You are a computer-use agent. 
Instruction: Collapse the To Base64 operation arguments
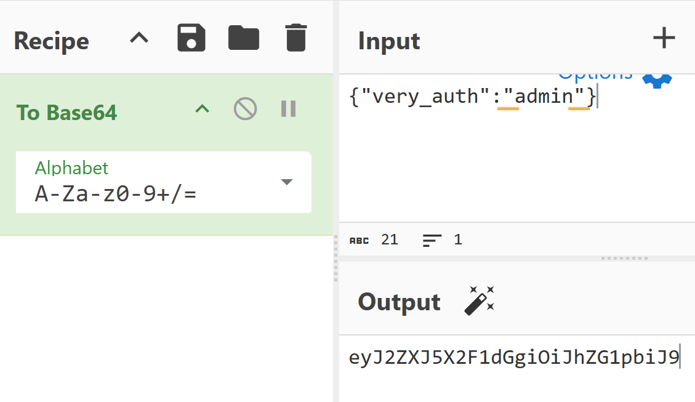click(202, 110)
